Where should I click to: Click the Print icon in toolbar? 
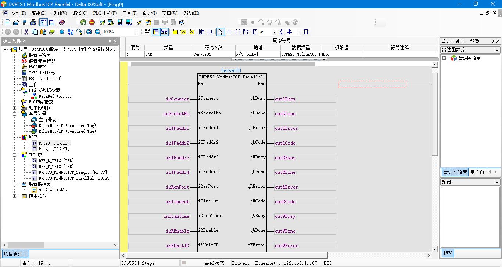point(33,23)
